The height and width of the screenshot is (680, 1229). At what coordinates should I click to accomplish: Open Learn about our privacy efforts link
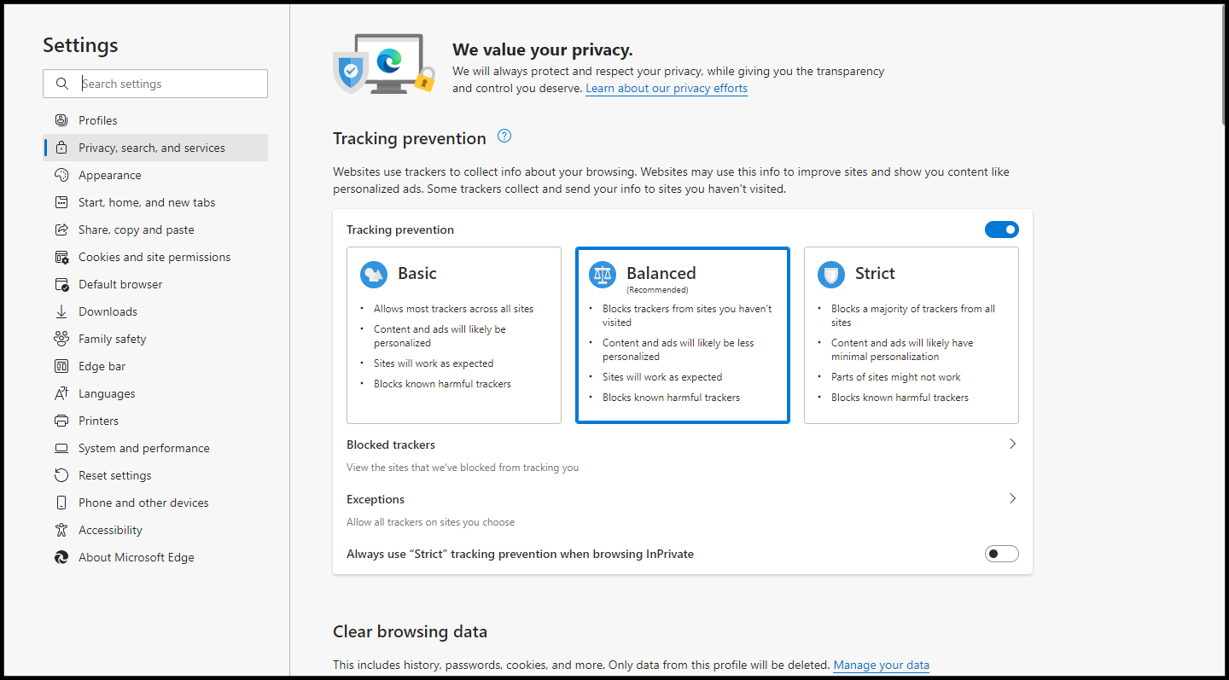667,89
